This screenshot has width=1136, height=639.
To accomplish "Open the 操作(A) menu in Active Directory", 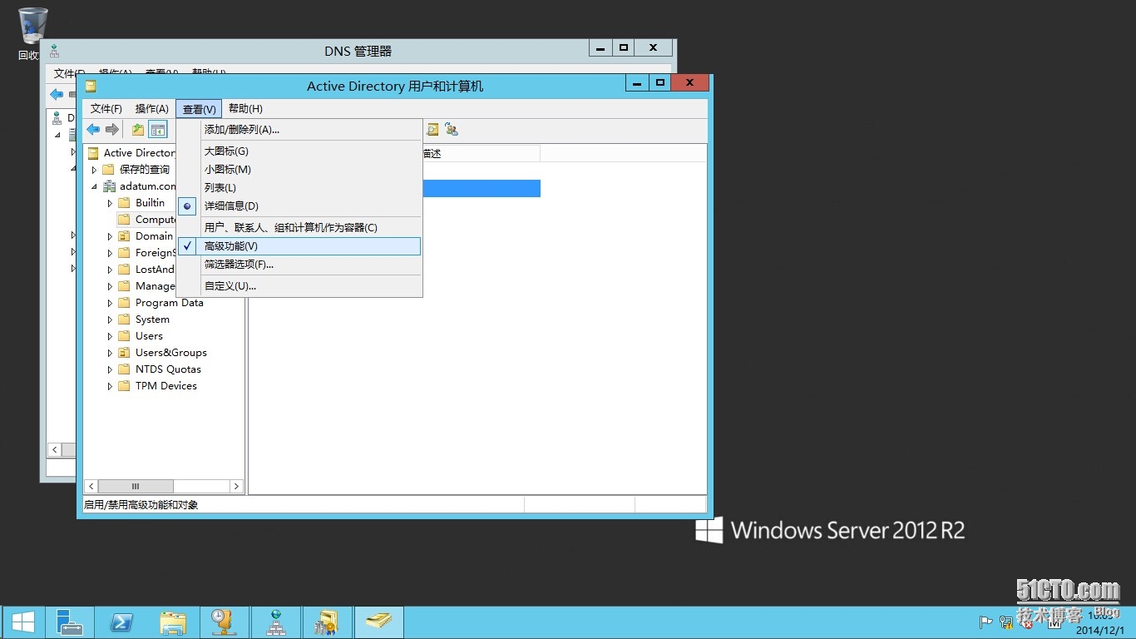I will (x=151, y=109).
